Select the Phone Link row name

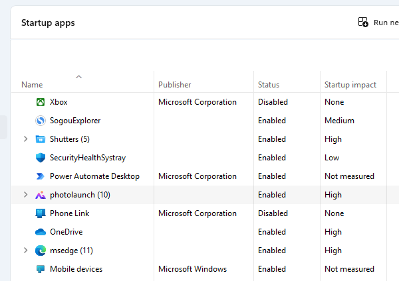(x=69, y=213)
